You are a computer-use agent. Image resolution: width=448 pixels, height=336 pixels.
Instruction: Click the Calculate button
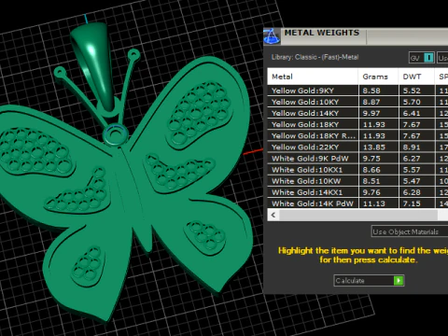tap(369, 280)
